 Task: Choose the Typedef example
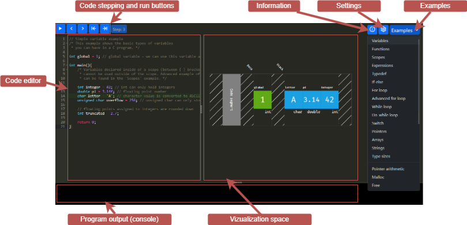(393, 74)
